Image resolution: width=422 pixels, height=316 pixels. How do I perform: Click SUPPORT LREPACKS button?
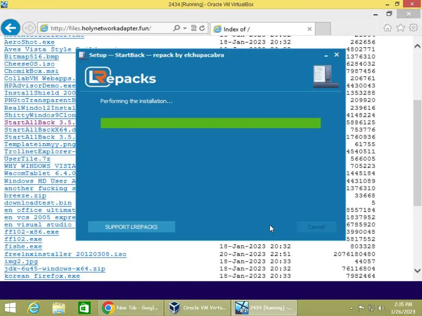pyautogui.click(x=131, y=227)
